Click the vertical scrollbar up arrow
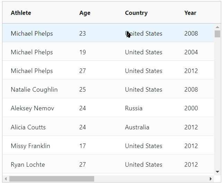Image resolution: width=223 pixels, height=184 pixels. click(x=217, y=27)
